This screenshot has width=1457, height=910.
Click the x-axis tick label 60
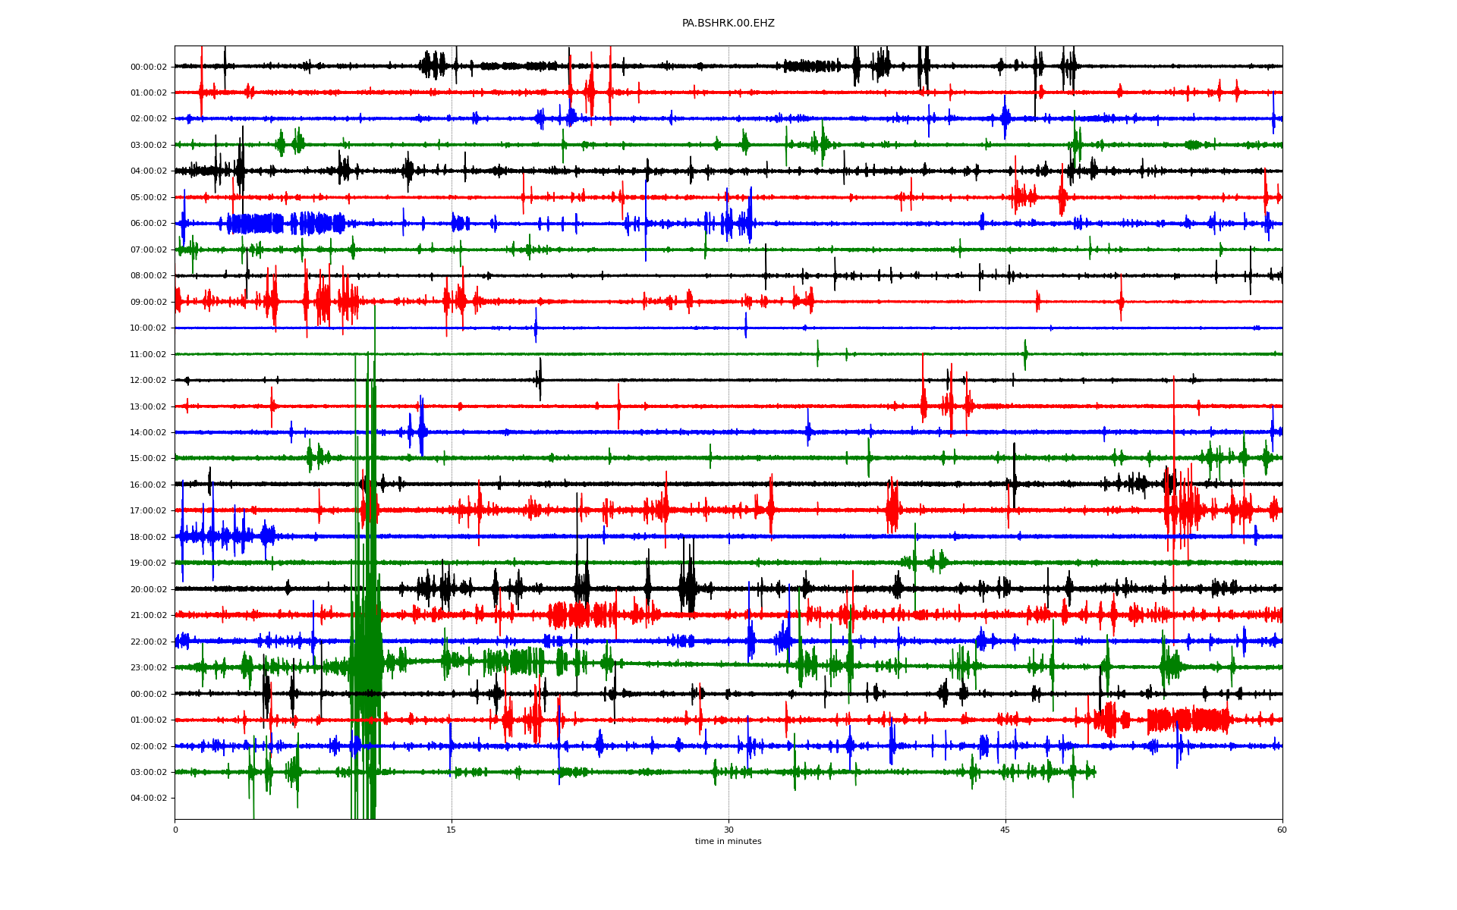[1282, 830]
